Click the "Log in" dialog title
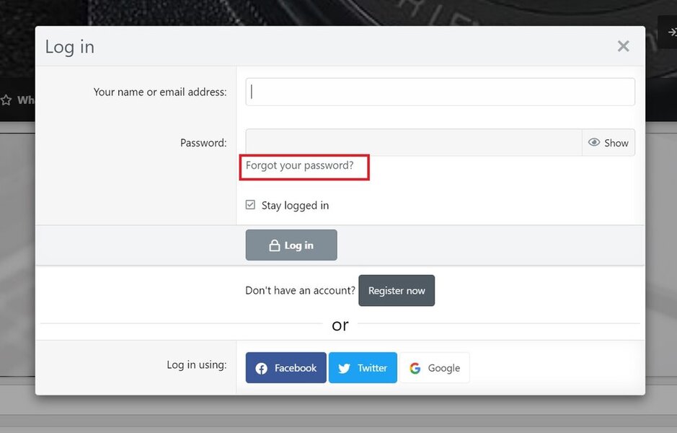The width and height of the screenshot is (677, 433). pyautogui.click(x=70, y=47)
